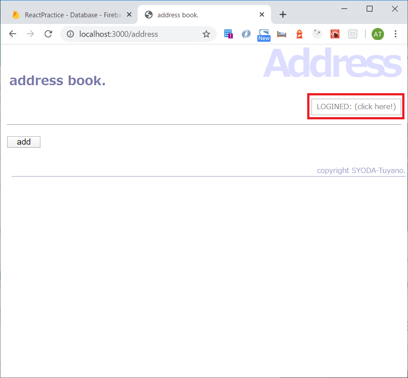The image size is (408, 378).
Task: Open the extension marked New
Action: click(x=264, y=35)
